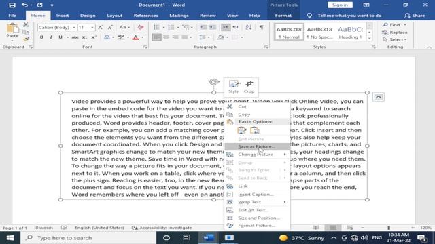Choose Save as Picture from context menu
Viewport: 435px width, 244px height.
tap(257, 146)
